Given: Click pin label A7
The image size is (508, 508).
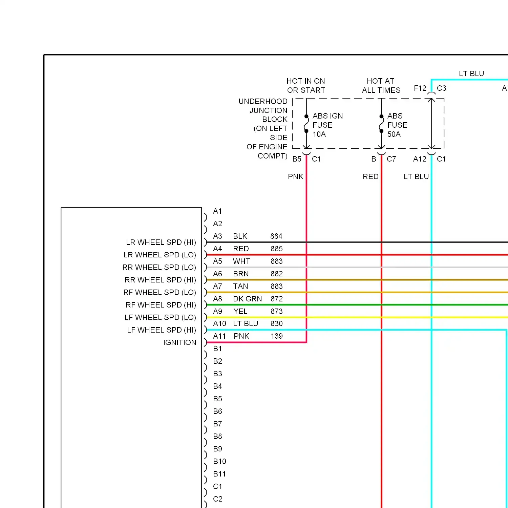Looking at the screenshot, I should click(217, 287).
